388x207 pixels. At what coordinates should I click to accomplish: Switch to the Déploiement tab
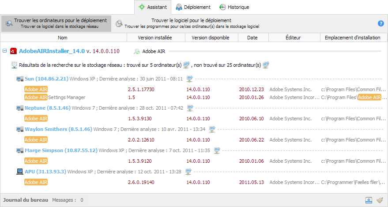point(194,7)
